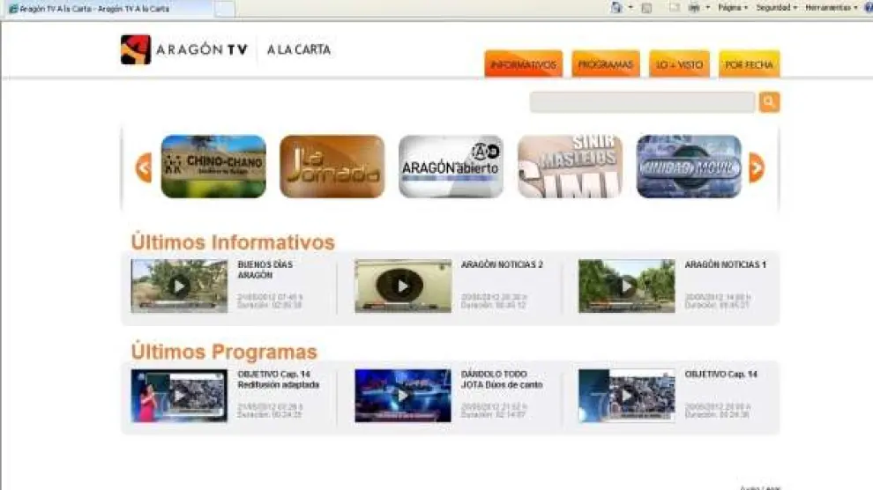
Task: Play the Dándolo Todo Jota video
Action: (x=402, y=396)
